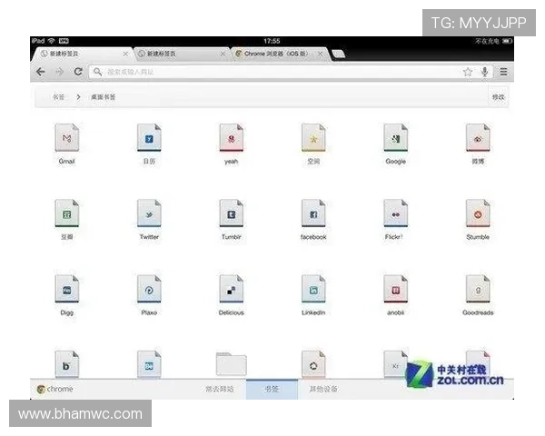
Task: Open the facebook bookmark
Action: coord(313,213)
